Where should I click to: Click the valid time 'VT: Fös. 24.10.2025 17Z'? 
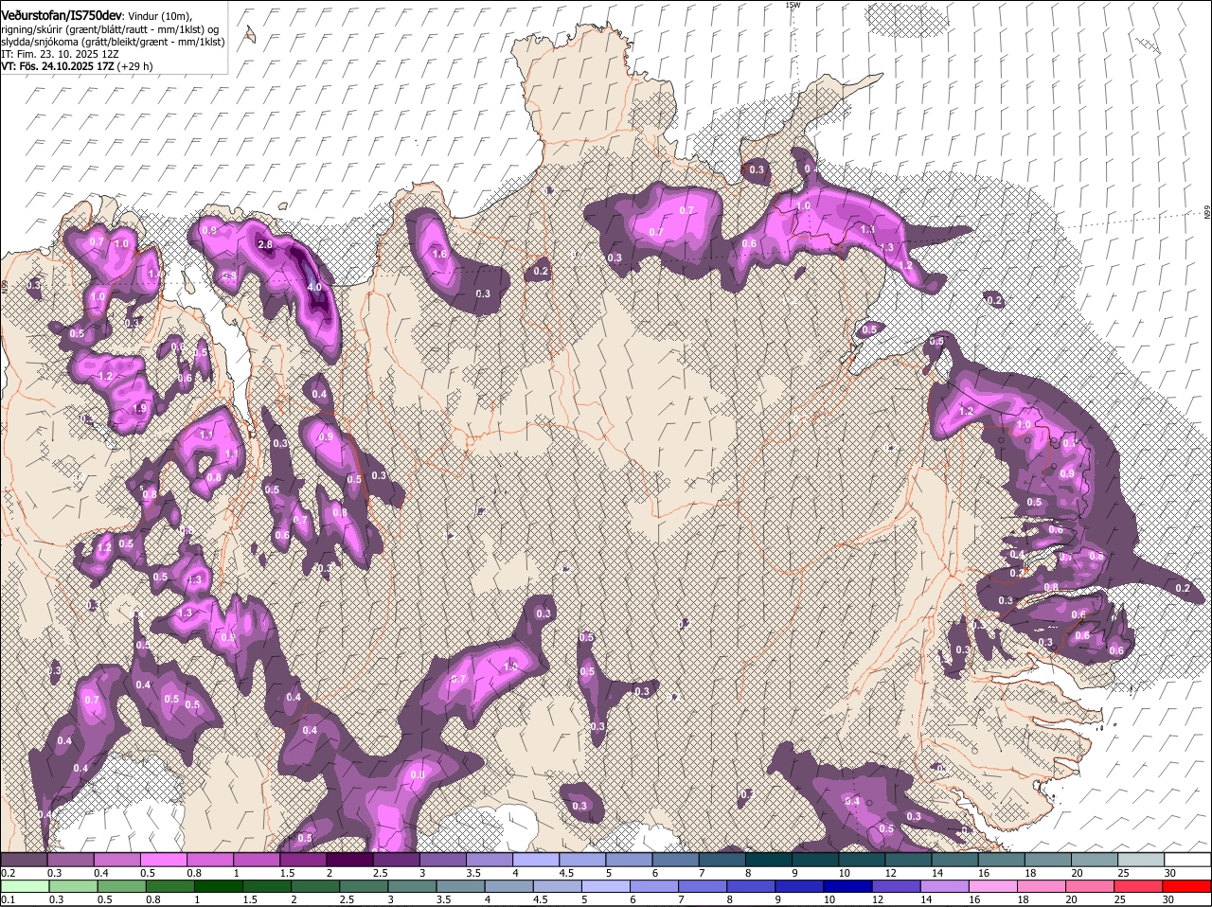pos(58,66)
